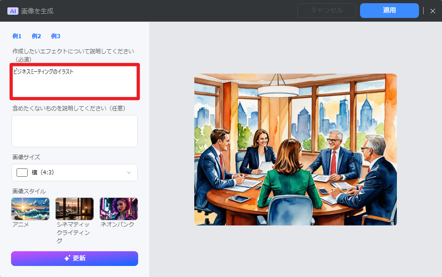Image resolution: width=442 pixels, height=277 pixels.
Task: Open the 画像サイズ 横 (4:3) dropdown
Action: pos(75,173)
